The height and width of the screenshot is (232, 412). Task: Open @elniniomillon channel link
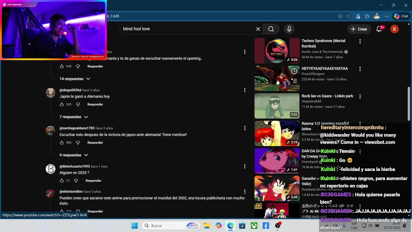point(71,191)
